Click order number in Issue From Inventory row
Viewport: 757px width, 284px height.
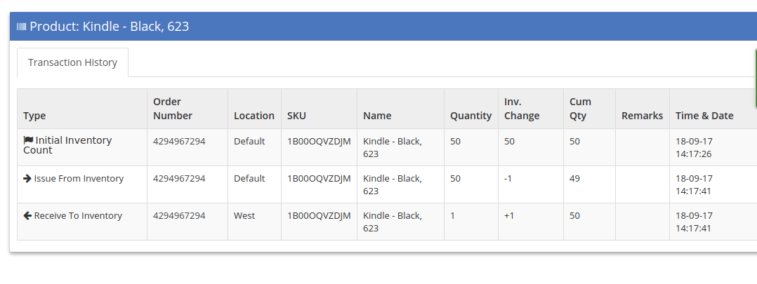pos(179,178)
